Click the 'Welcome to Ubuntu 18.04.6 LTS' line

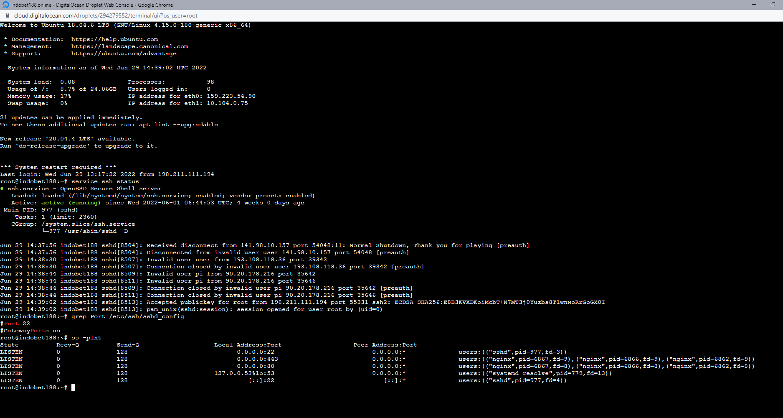coord(125,25)
